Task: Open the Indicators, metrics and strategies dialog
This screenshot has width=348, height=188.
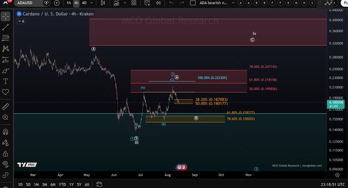Action: pos(116,3)
